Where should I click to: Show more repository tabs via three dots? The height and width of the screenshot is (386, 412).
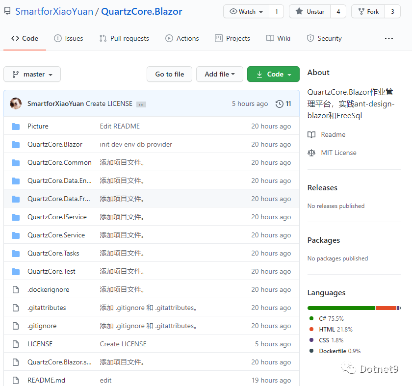click(x=389, y=39)
